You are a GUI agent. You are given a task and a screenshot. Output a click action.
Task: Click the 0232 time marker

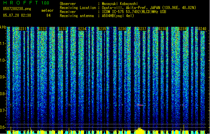point(42,29)
